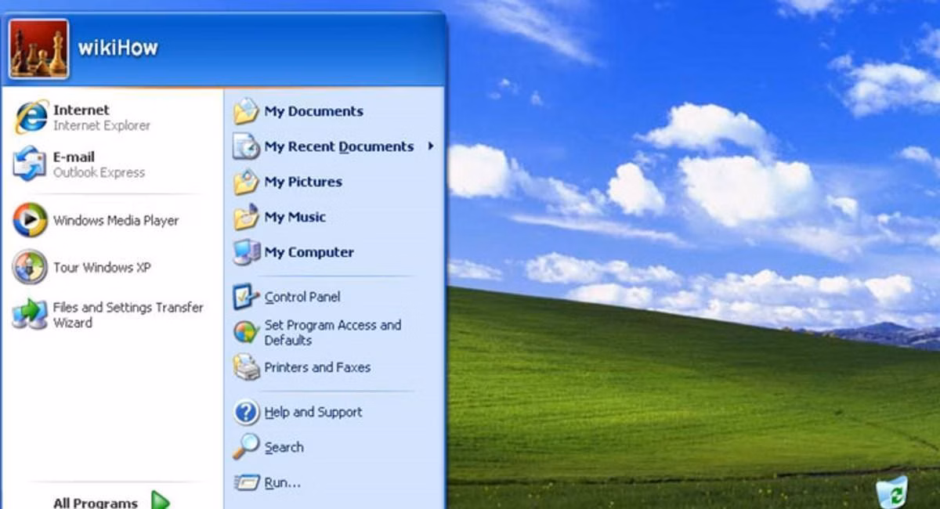Expand the My Recent Documents submenu arrow

[431, 146]
